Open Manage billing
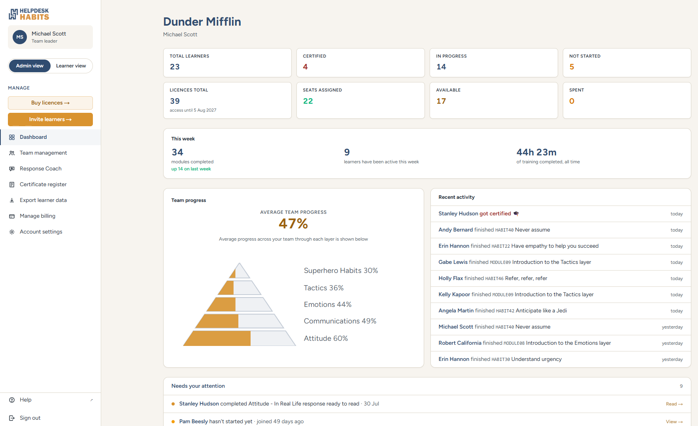 [x=51, y=216]
